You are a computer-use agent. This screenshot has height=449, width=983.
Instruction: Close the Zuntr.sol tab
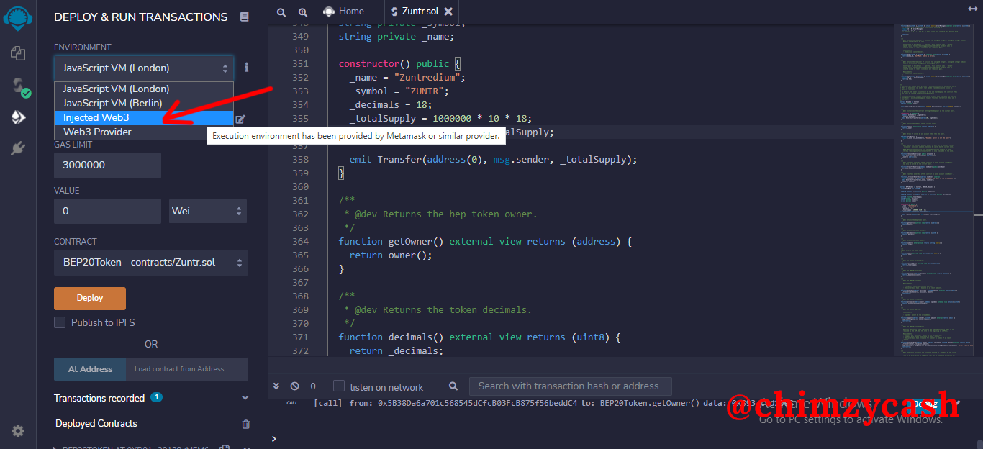pyautogui.click(x=448, y=12)
